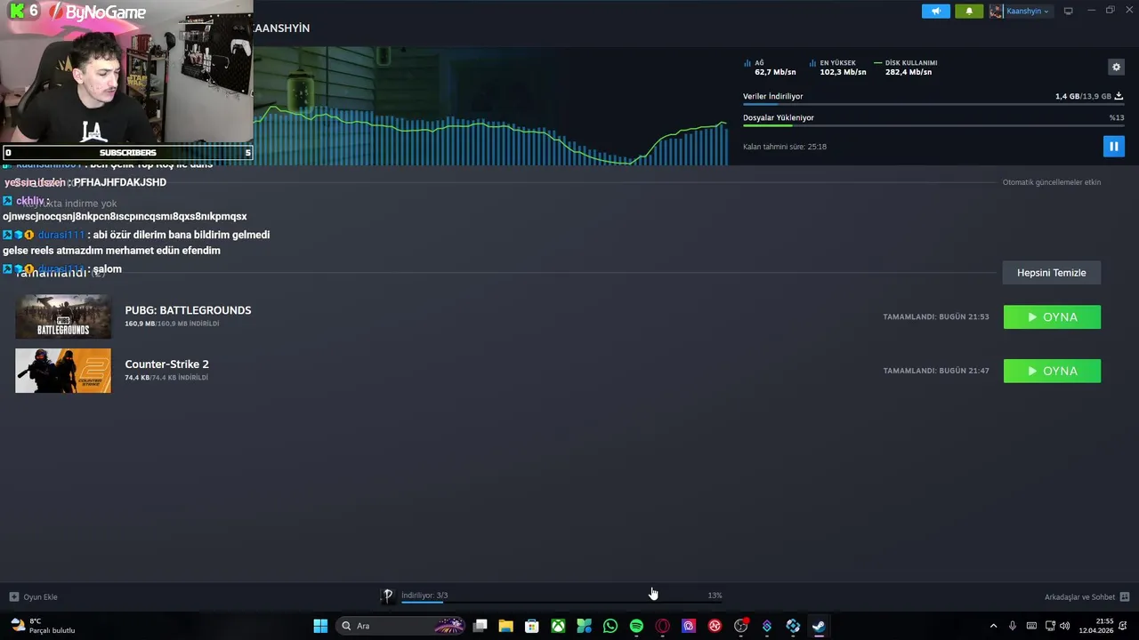Open volume control in system tray
This screenshot has width=1139, height=640.
[1065, 626]
